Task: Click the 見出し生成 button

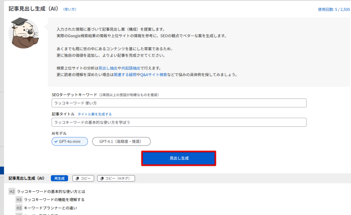Action: (179, 158)
